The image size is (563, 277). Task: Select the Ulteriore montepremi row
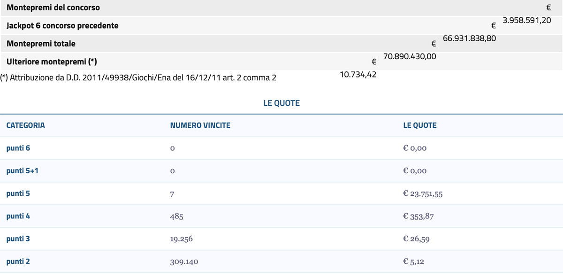[x=53, y=62]
